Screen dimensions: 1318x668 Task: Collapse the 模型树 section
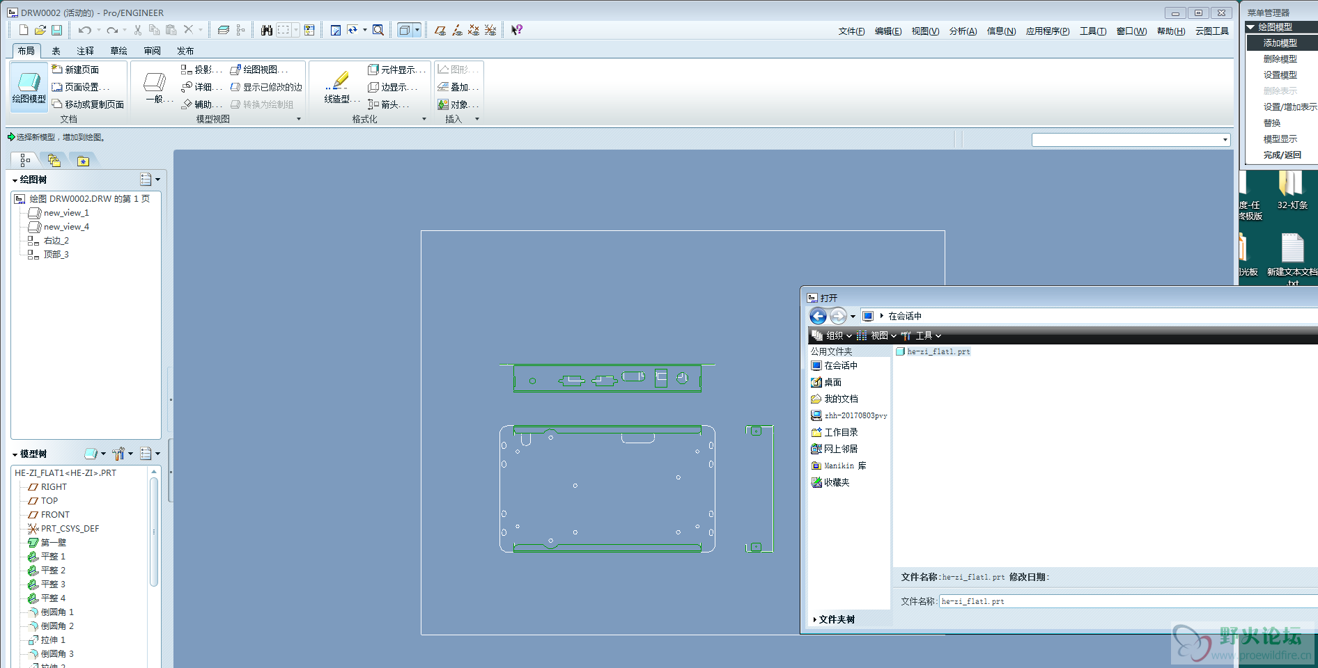[15, 454]
